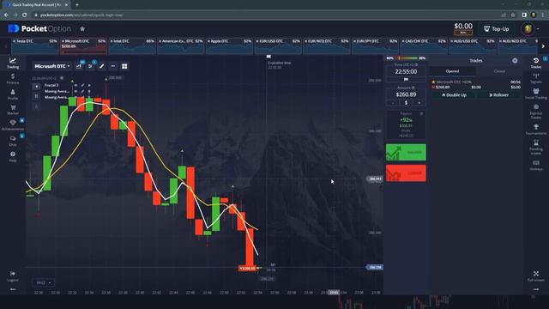Image resolution: width=549 pixels, height=309 pixels.
Task: Open the Chat section in left sidebar
Action: click(x=13, y=141)
